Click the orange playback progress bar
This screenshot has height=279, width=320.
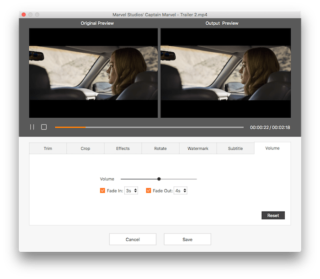[149, 127]
